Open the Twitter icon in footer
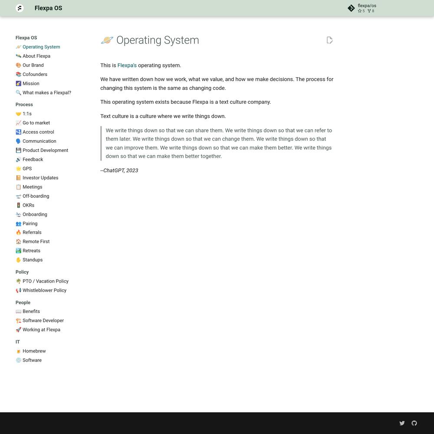The height and width of the screenshot is (434, 434). tap(402, 423)
